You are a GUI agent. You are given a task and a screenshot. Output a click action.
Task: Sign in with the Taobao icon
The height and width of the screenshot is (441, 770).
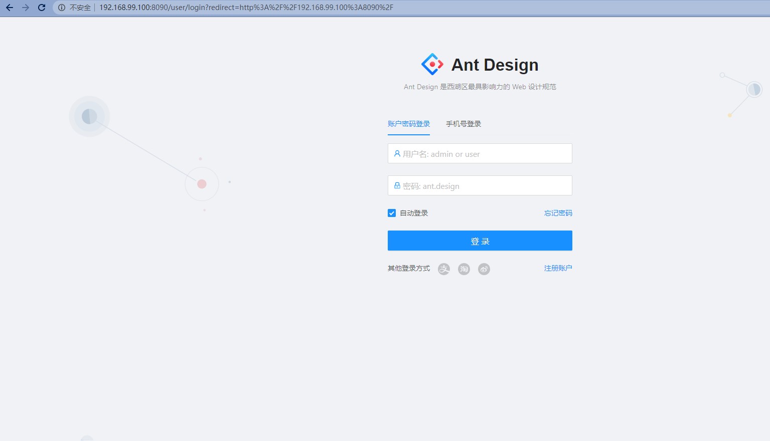pos(464,269)
